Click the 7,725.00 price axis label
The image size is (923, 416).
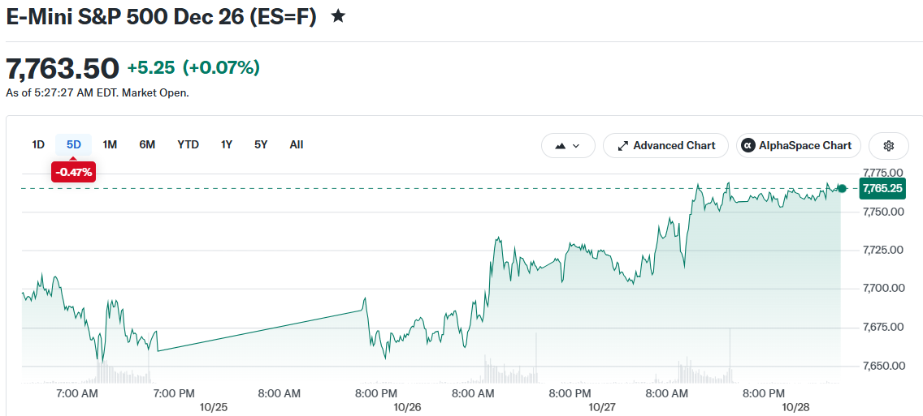(x=883, y=250)
